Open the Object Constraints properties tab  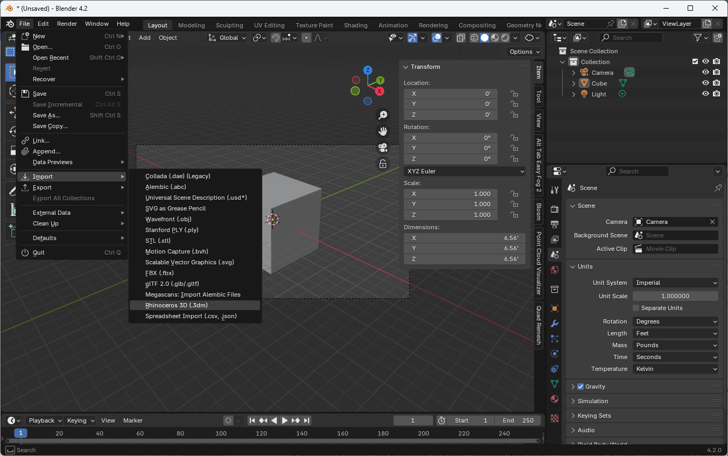click(555, 369)
